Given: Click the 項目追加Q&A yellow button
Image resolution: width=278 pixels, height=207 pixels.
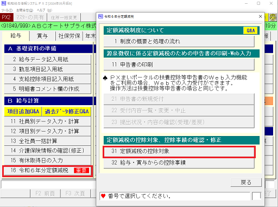Looking at the screenshot, I should click(23, 112).
